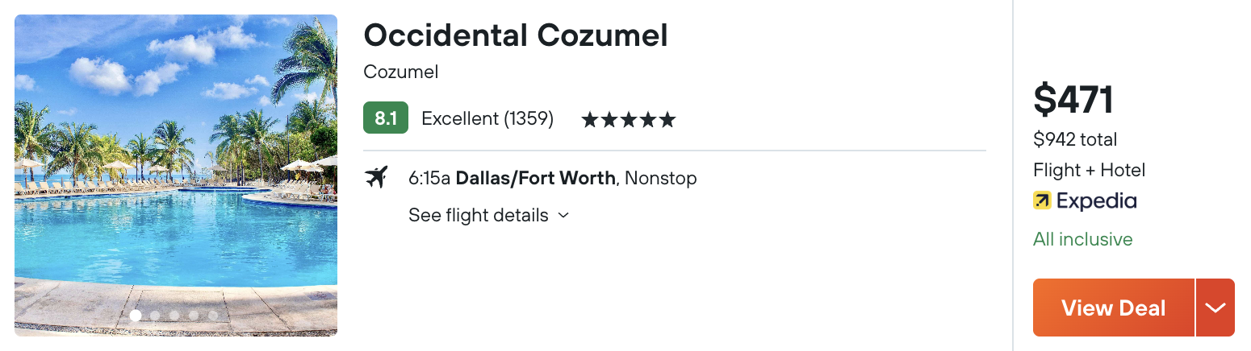Image resolution: width=1251 pixels, height=351 pixels.
Task: Go to the fourth carousel dot
Action: point(194,316)
